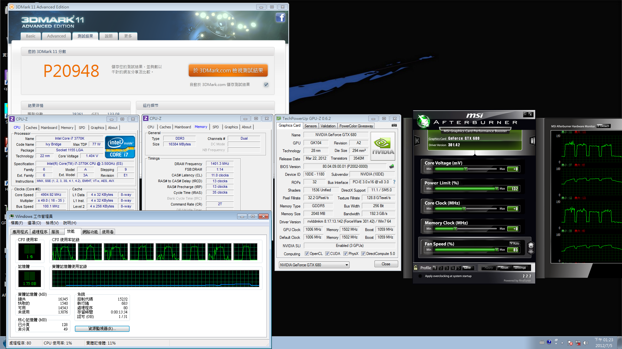
Task: Click the taskbar keyboard input icon
Action: [x=542, y=343]
